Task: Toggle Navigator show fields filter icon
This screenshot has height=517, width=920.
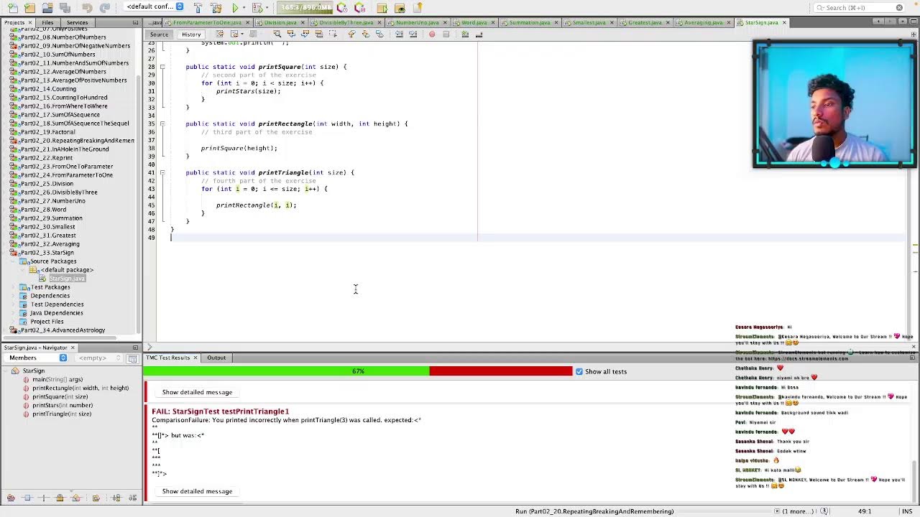Action: click(27, 498)
